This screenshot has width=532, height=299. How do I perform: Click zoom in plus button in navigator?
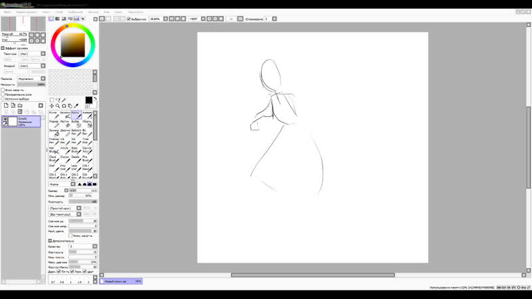coord(37,35)
